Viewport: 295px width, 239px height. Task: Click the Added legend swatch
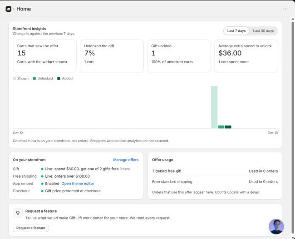coord(59,78)
